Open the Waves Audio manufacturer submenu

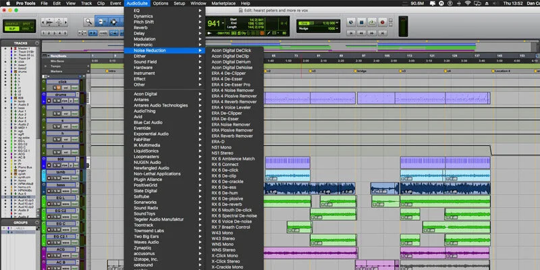click(x=164, y=242)
